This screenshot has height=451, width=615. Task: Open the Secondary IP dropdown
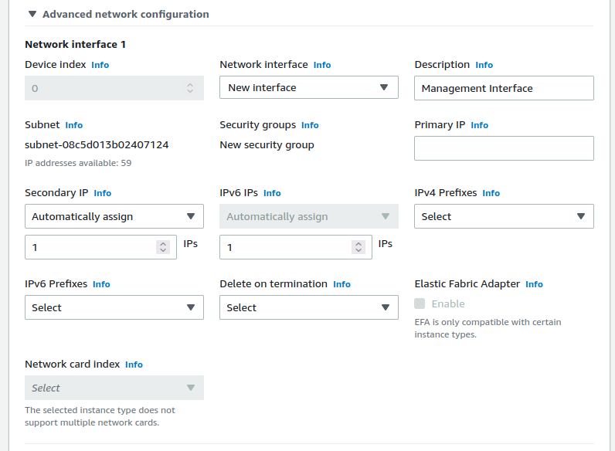click(x=114, y=216)
